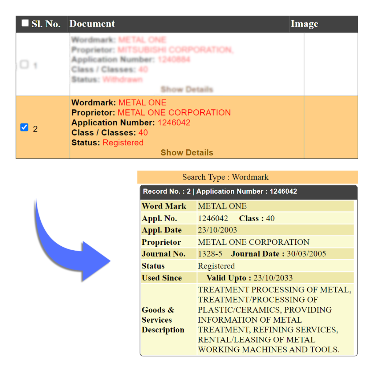Click MITSUBISHI CORPORATION proprietor in row 1

175,50
